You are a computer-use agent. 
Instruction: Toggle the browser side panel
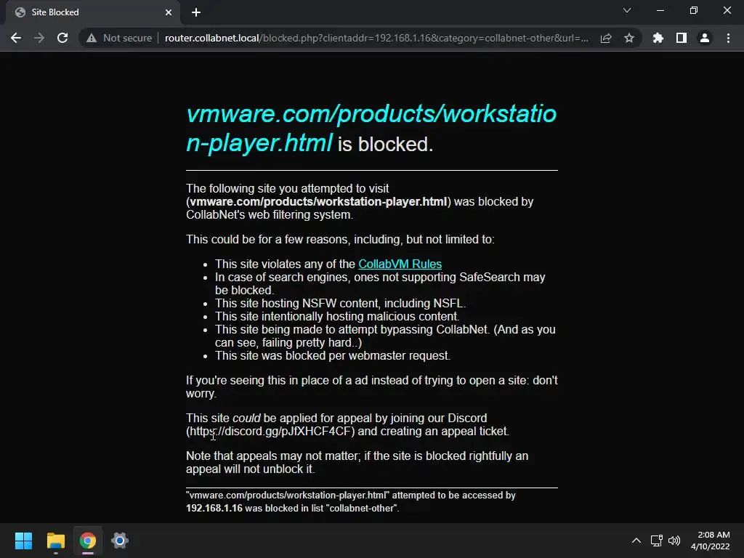[x=682, y=38]
